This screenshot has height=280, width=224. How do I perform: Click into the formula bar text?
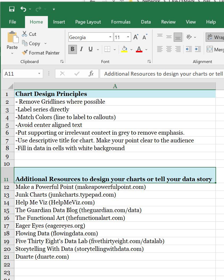pos(162,74)
